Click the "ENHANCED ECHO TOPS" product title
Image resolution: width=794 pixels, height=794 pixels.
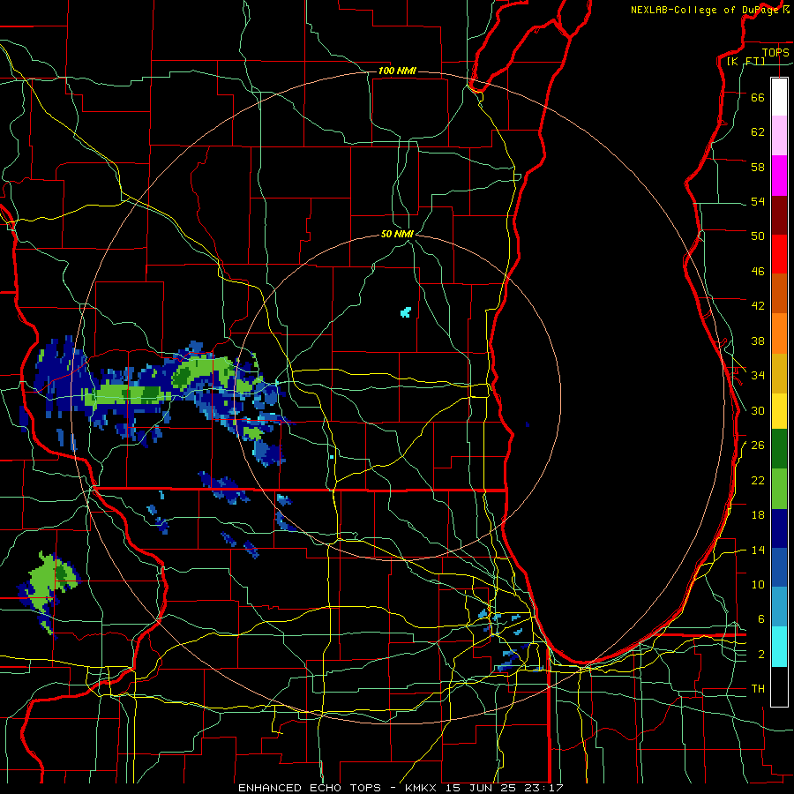[310, 788]
